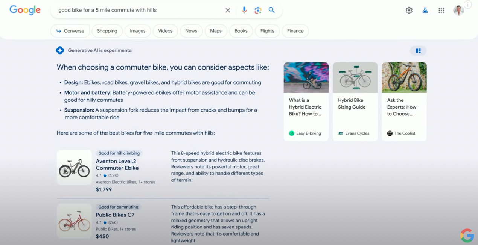Click The Coolist source favicon
This screenshot has height=245, width=478.
tap(390, 133)
